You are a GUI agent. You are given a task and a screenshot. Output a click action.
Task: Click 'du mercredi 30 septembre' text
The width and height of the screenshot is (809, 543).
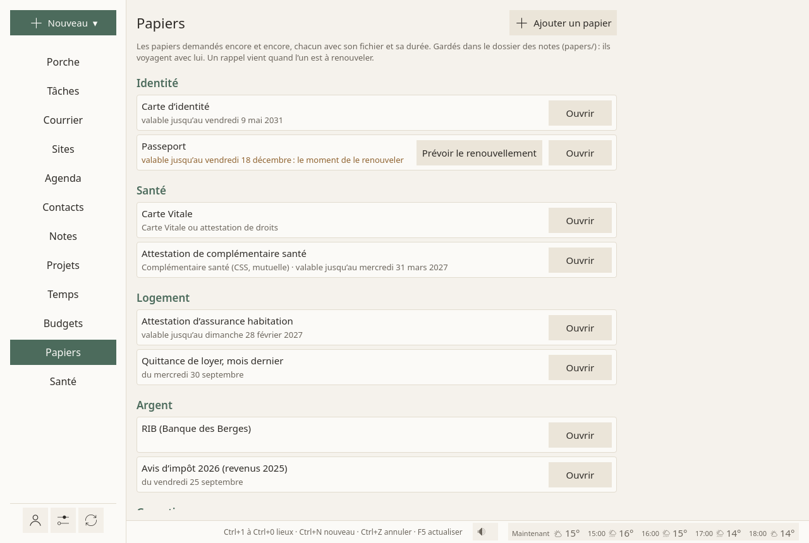pyautogui.click(x=193, y=375)
